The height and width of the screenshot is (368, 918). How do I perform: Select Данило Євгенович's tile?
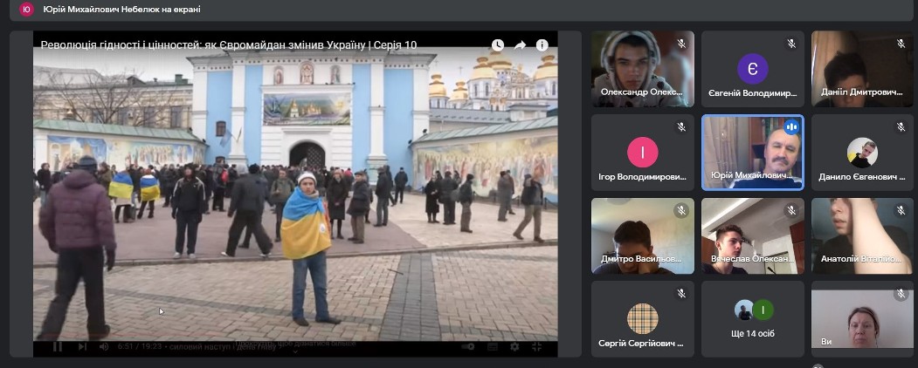pyautogui.click(x=862, y=153)
